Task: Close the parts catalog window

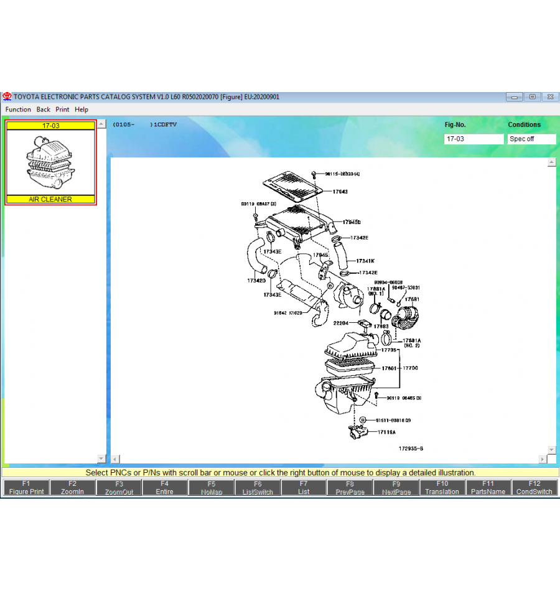Action: point(550,97)
